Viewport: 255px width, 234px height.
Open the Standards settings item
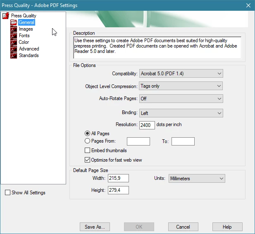[29, 55]
